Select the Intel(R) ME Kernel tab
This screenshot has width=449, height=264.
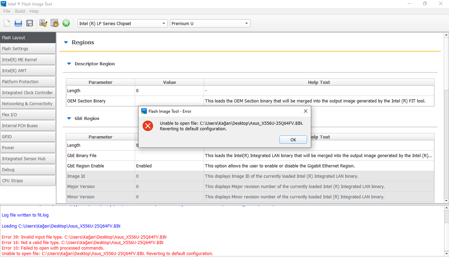click(x=28, y=60)
